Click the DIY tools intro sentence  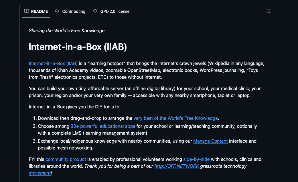pyautogui.click(x=74, y=107)
